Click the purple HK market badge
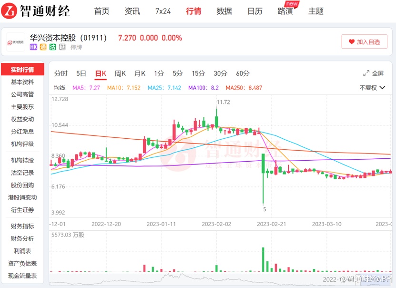This screenshot has height=288, width=396. click(x=33, y=47)
